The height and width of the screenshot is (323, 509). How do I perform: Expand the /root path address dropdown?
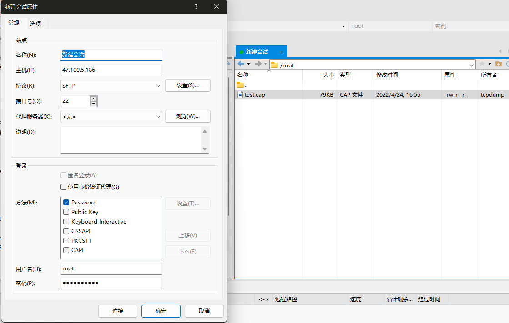[471, 65]
